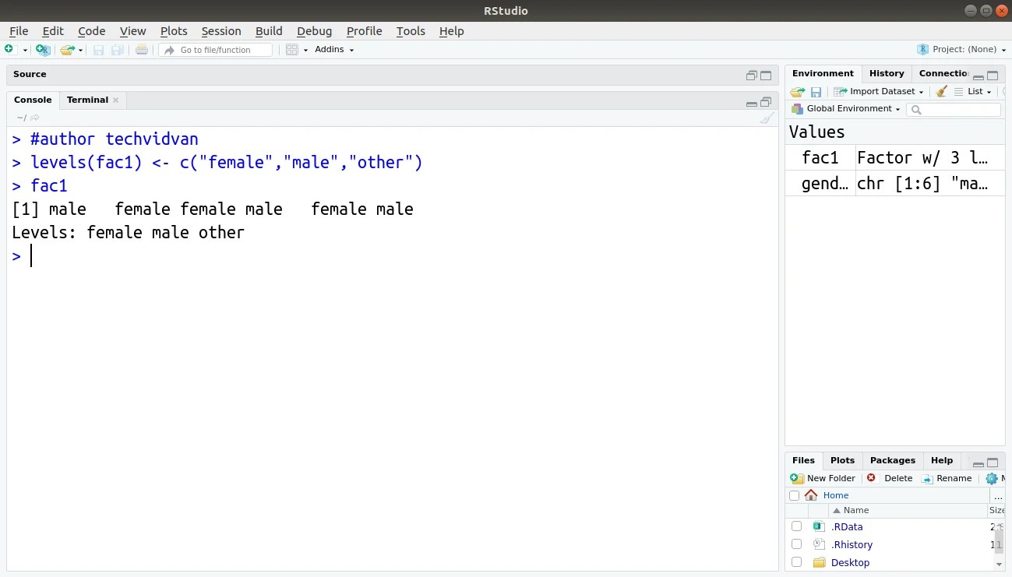Switch to the Packages tab
Image resolution: width=1012 pixels, height=577 pixels.
pos(893,461)
